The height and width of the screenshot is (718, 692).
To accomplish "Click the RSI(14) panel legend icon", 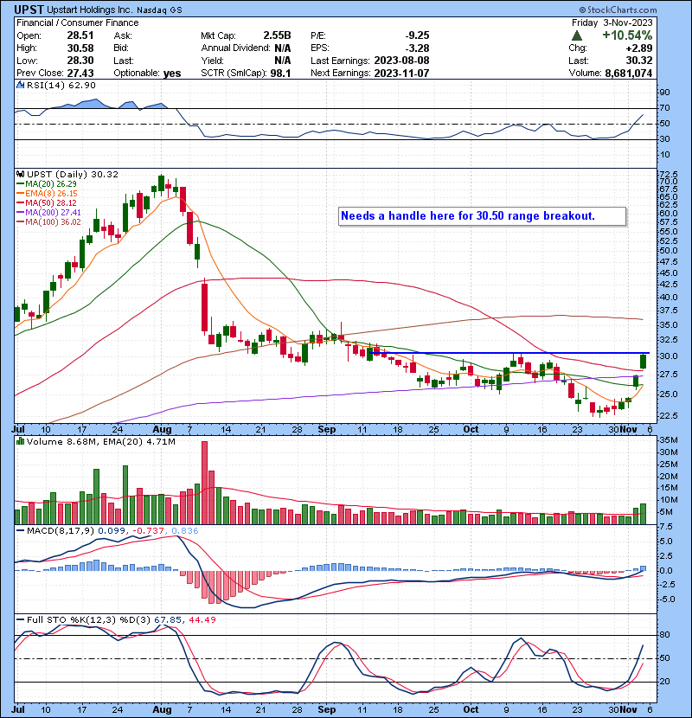I will 21,85.
